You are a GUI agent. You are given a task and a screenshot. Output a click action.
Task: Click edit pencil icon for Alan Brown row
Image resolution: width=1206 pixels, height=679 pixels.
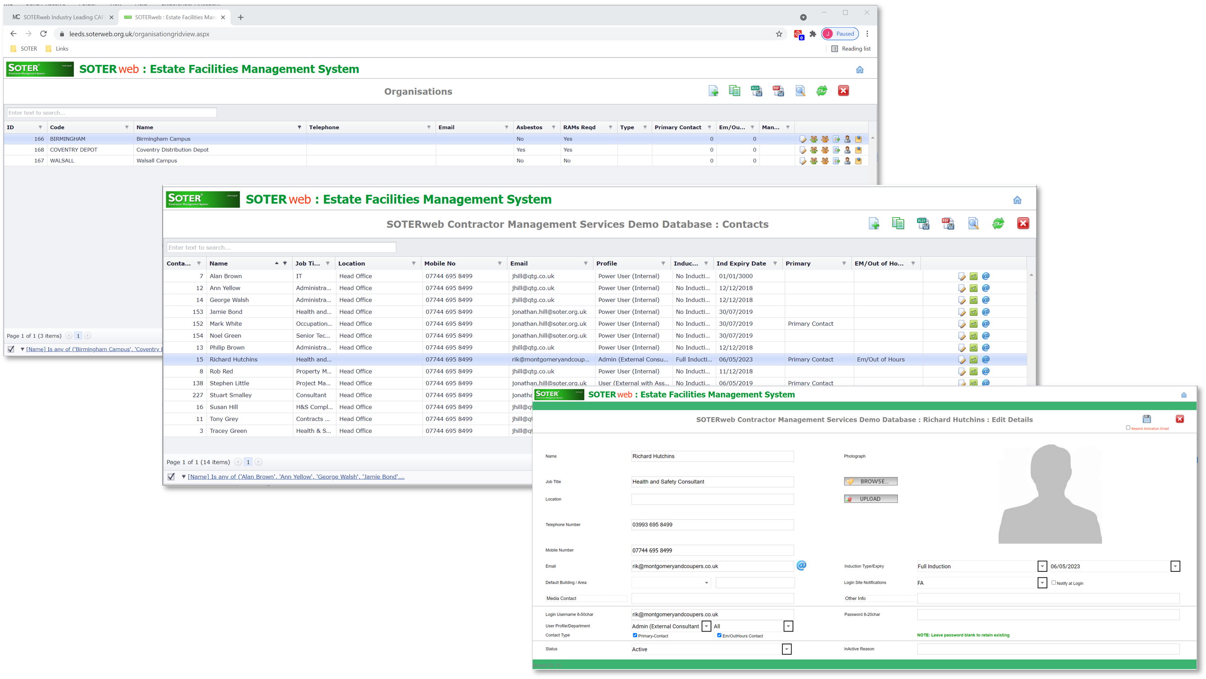(x=962, y=276)
